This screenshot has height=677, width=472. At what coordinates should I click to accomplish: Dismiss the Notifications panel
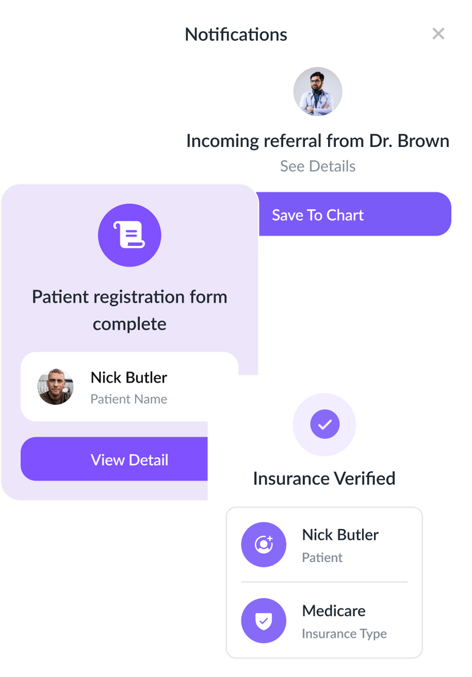[438, 34]
